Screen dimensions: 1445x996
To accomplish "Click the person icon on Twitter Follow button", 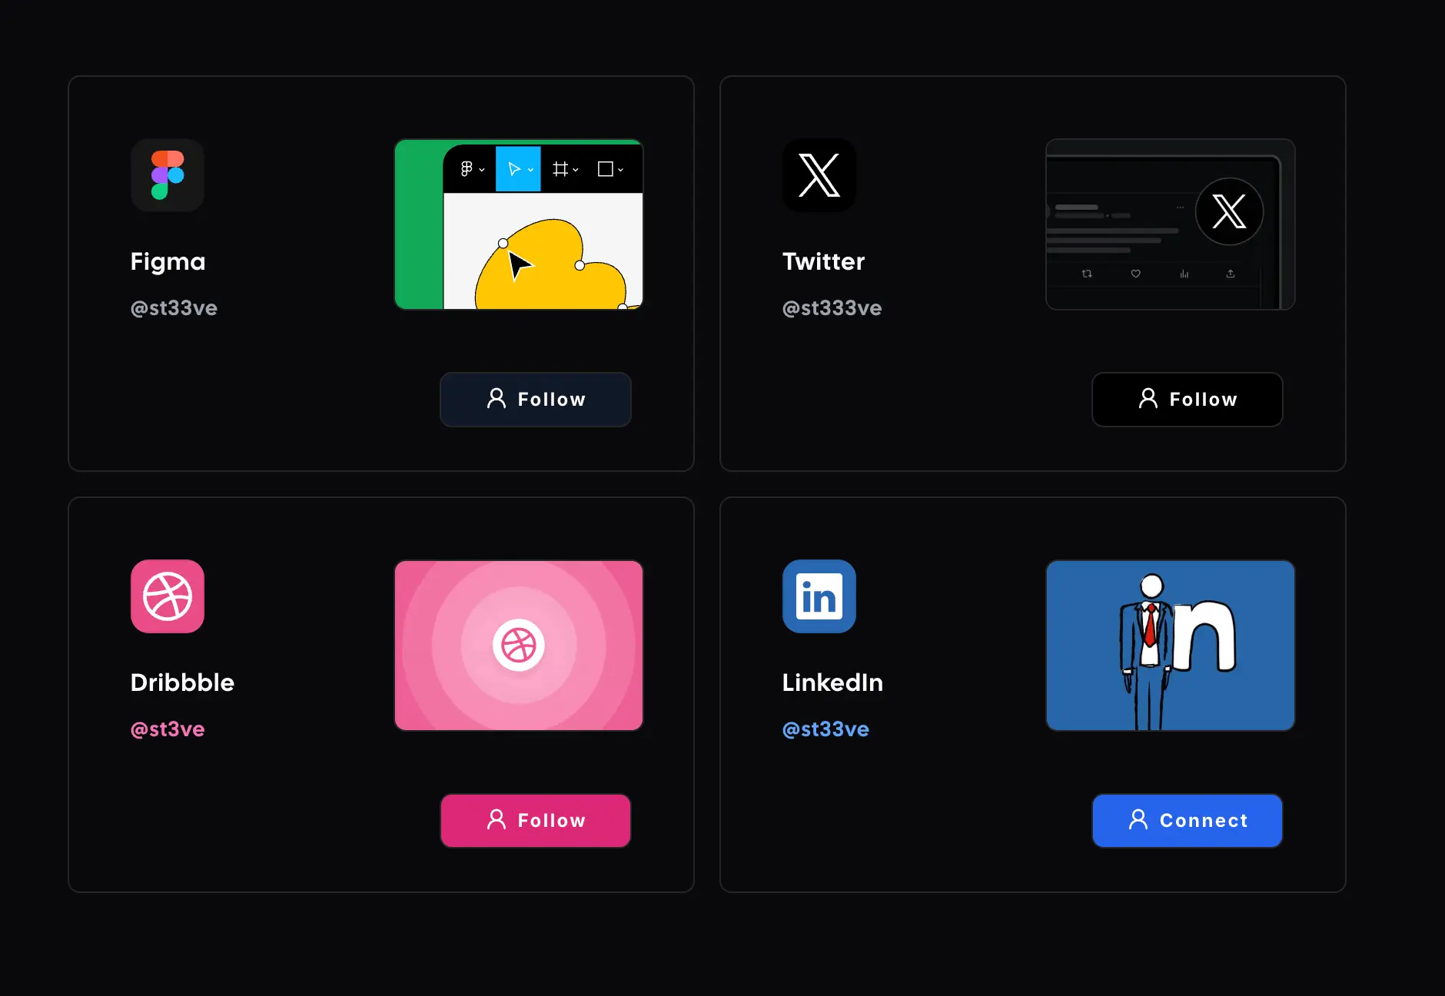I will pos(1148,398).
